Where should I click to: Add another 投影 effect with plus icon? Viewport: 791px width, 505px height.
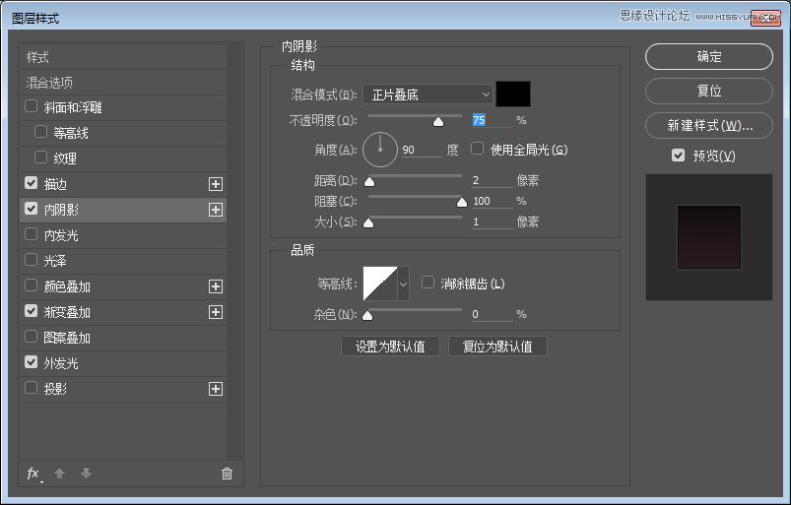point(216,389)
